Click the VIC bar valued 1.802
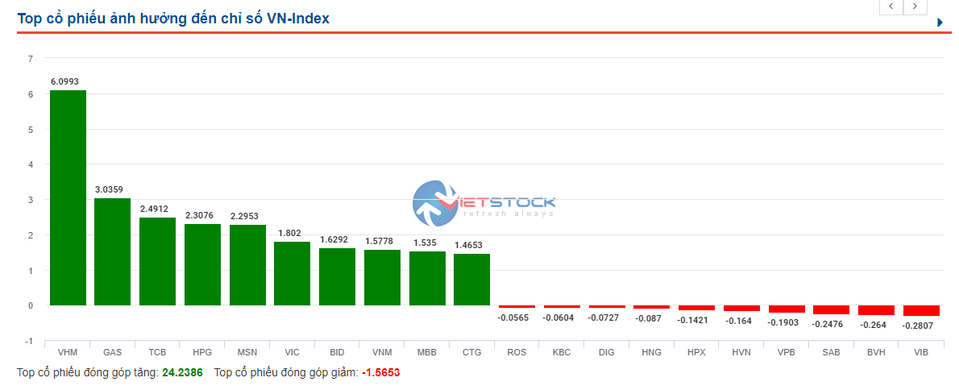Viewport: 959px width, 386px height. point(292,273)
